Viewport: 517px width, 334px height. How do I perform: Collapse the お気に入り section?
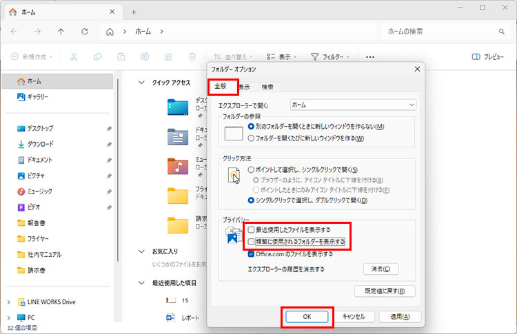click(141, 251)
